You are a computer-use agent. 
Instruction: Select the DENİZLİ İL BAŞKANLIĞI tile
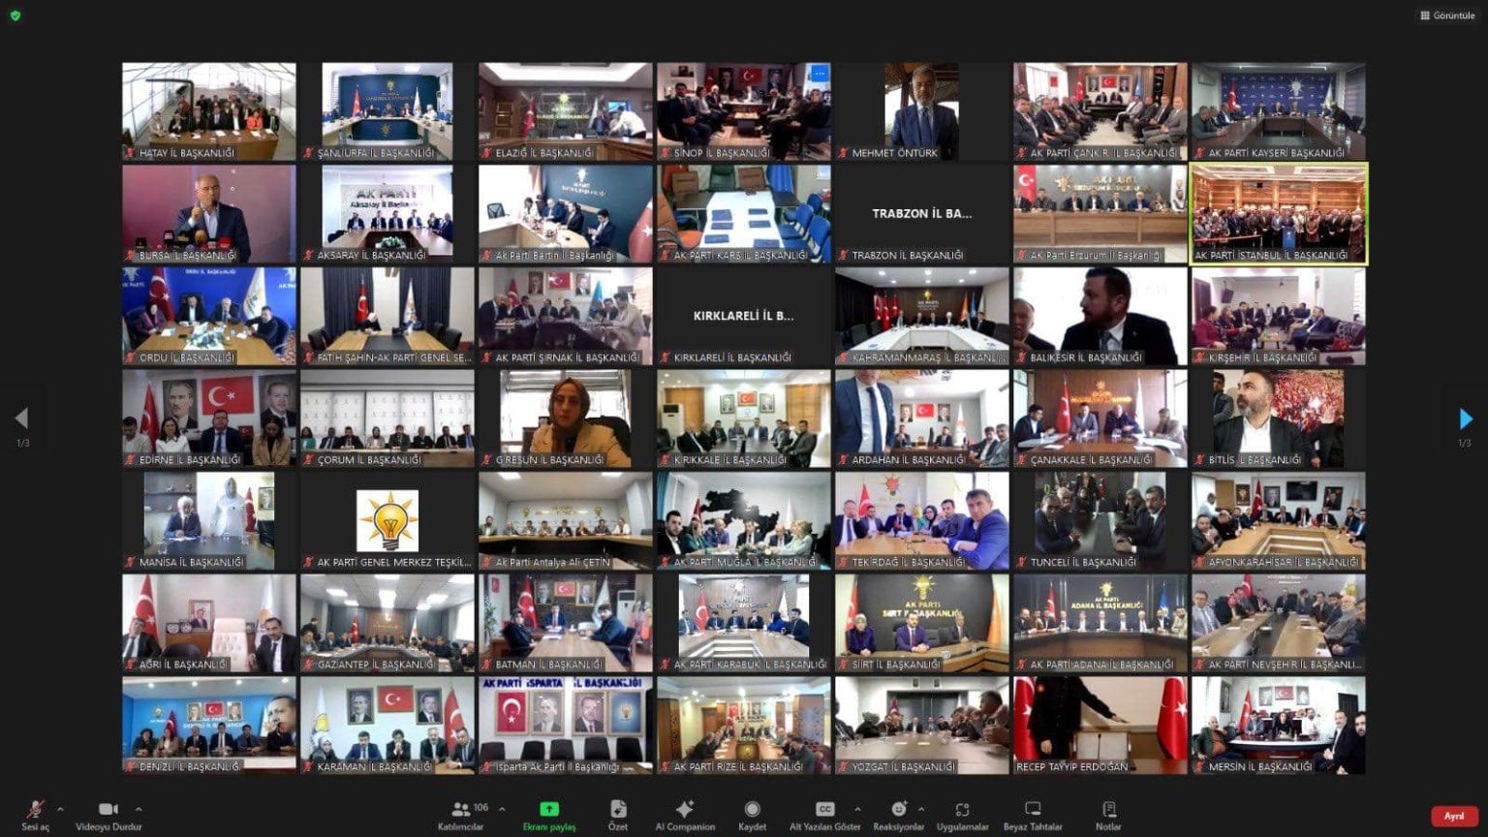[x=209, y=726]
